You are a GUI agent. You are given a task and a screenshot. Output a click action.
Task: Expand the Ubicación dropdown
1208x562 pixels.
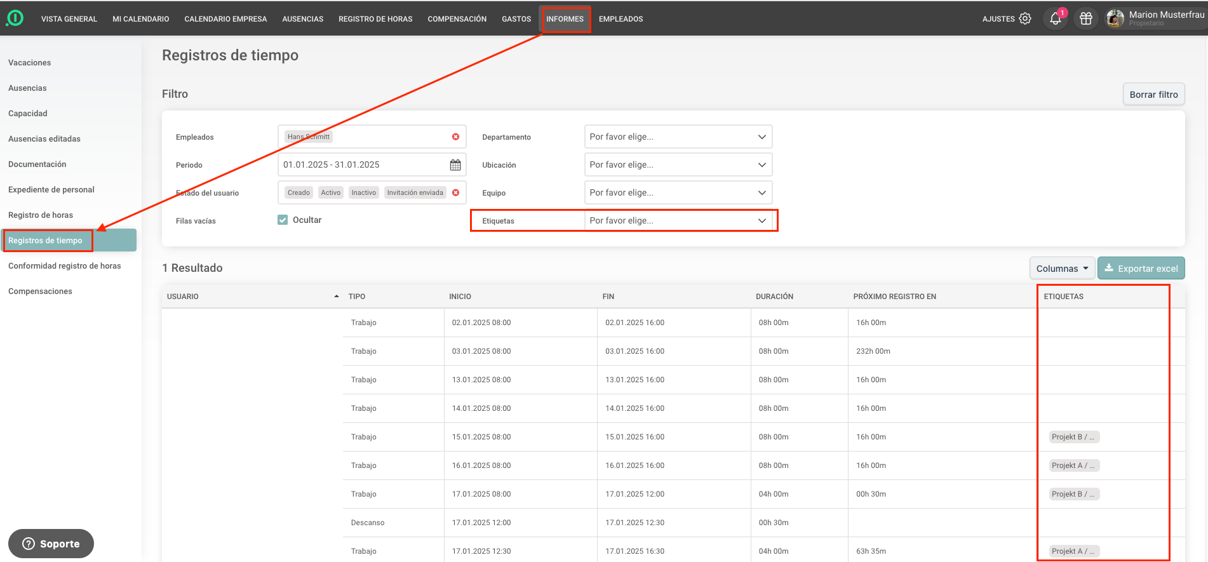pos(678,165)
